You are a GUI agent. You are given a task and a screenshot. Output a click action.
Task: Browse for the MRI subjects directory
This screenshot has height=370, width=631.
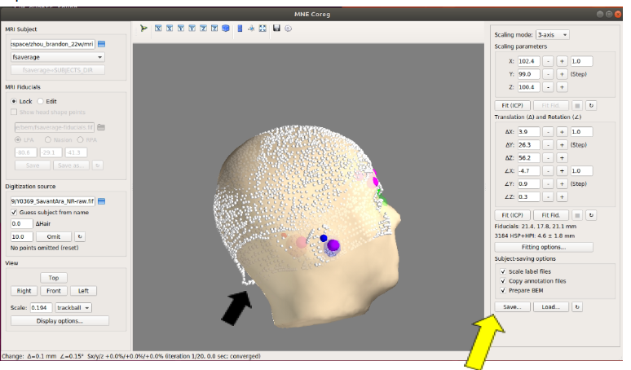[x=101, y=44]
